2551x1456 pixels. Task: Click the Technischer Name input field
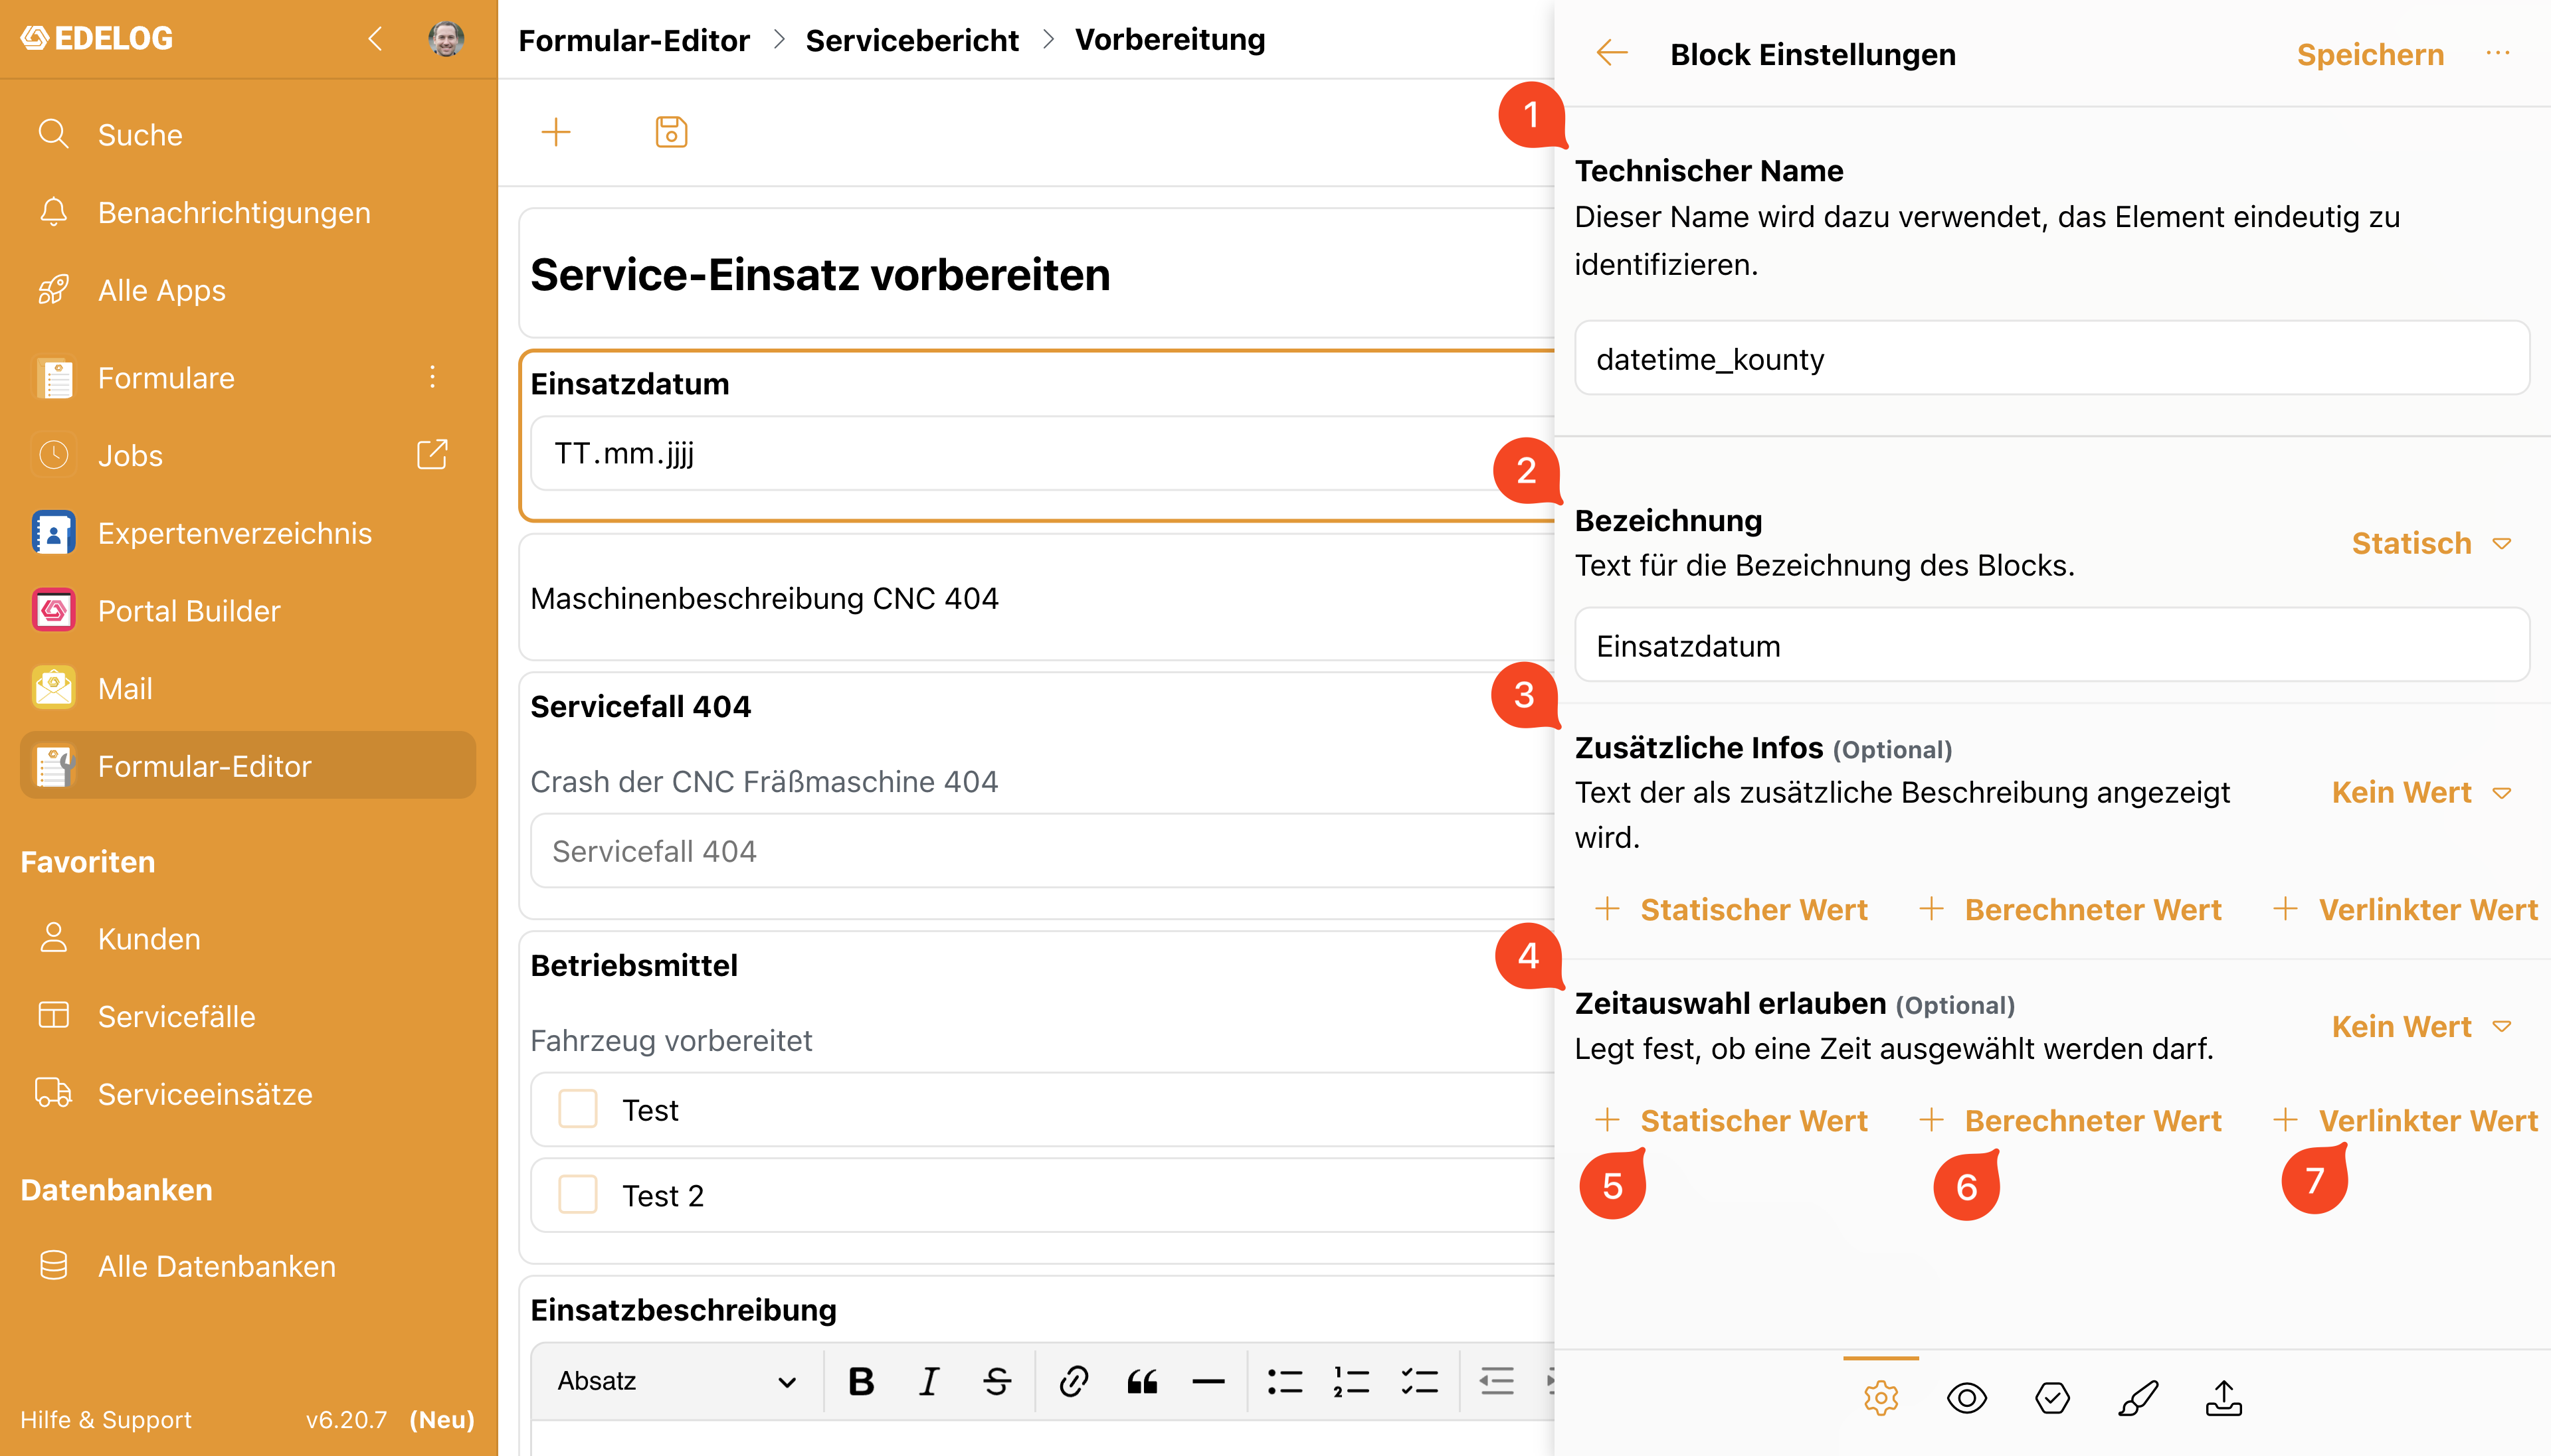(x=2052, y=358)
